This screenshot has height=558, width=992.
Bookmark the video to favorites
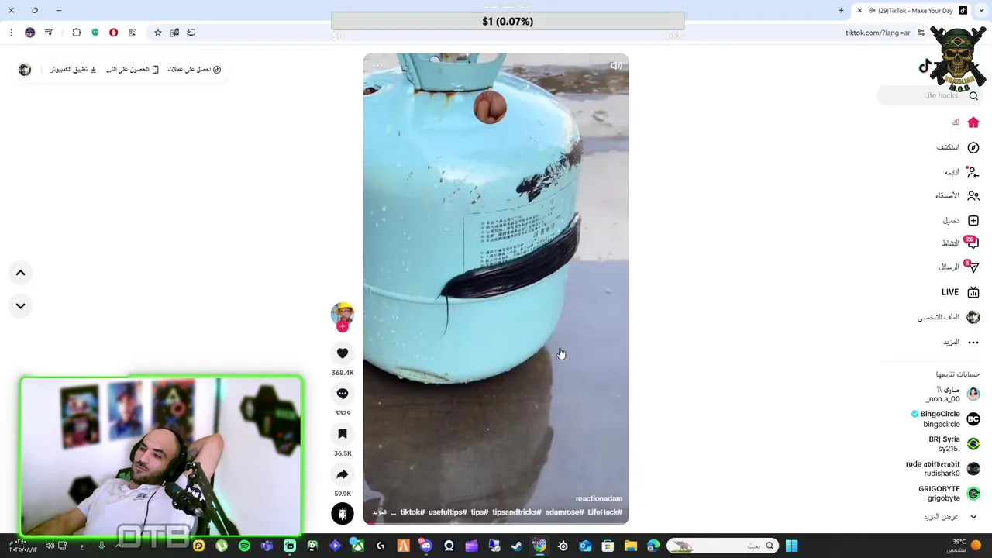tap(343, 434)
